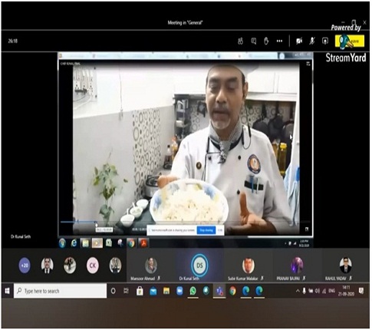Select the CK participant avatar
This screenshot has height=330, width=372.
point(93,266)
